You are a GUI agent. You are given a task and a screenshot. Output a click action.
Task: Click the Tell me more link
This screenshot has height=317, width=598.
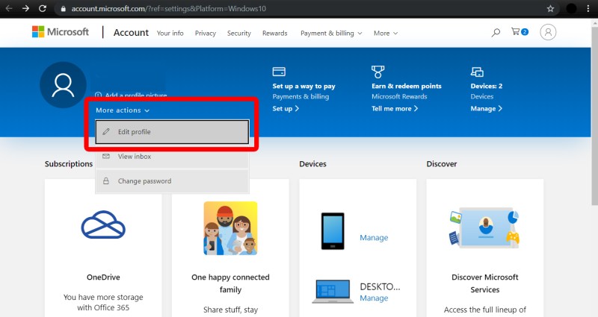click(395, 108)
